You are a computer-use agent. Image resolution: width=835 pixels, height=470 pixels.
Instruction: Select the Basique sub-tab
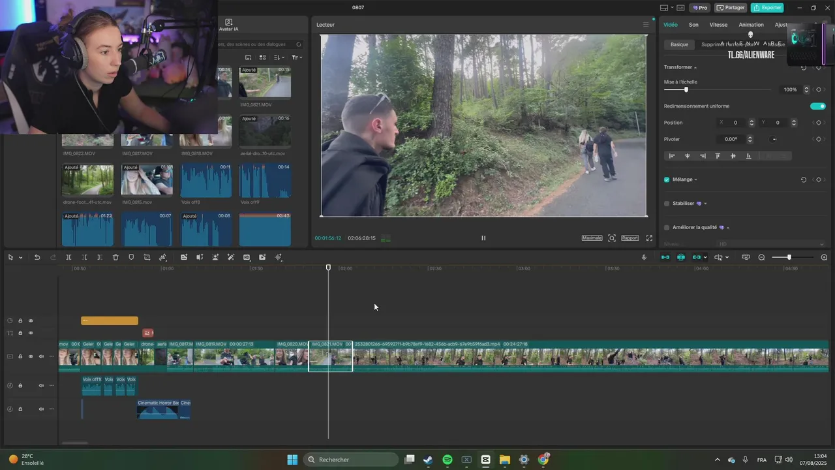[679, 44]
